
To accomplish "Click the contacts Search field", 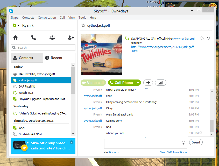I will pyautogui.click(x=43, y=48).
